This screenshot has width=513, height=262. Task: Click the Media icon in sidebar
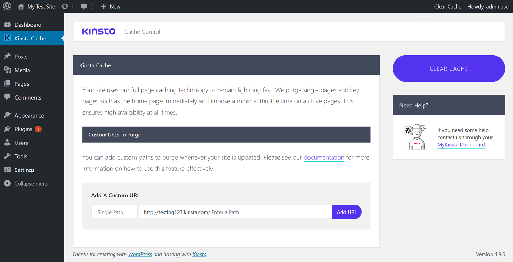pos(7,70)
